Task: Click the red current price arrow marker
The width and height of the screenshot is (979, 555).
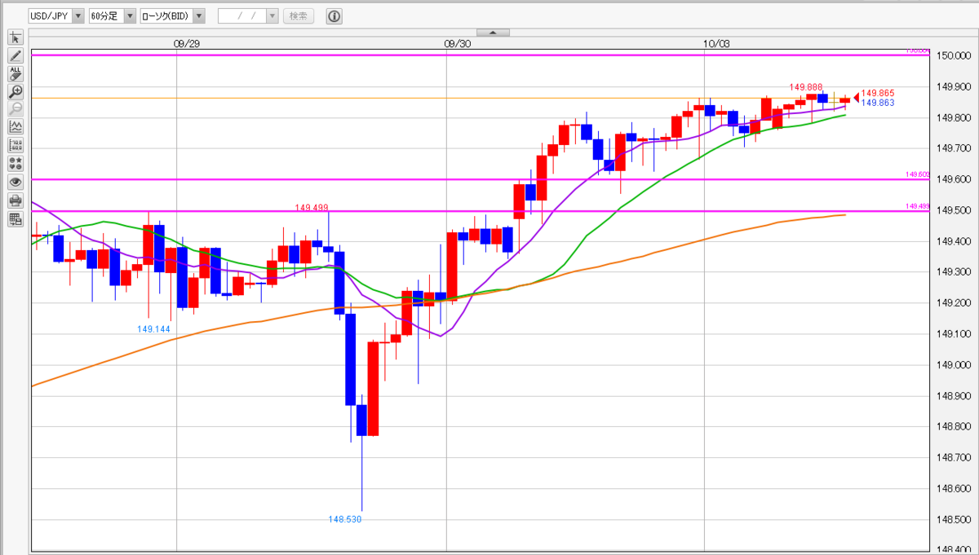Action: pyautogui.click(x=856, y=98)
